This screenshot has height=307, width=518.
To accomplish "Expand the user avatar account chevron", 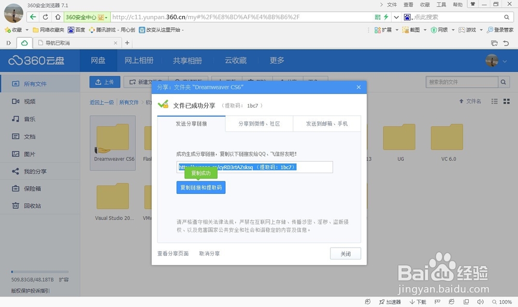I will pyautogui.click(x=505, y=62).
